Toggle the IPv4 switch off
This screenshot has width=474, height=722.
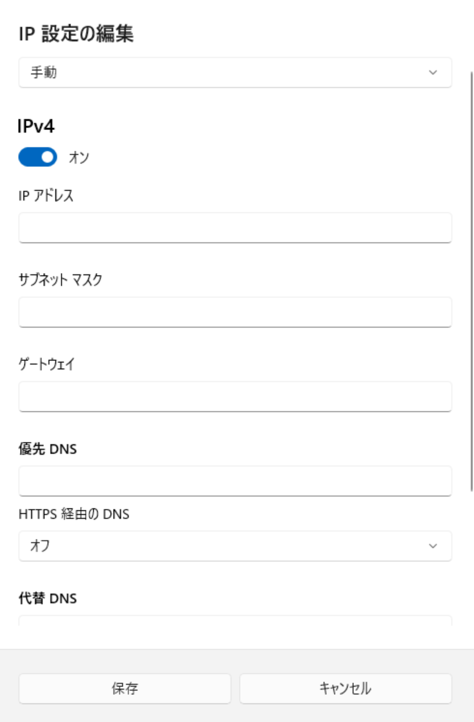click(38, 157)
